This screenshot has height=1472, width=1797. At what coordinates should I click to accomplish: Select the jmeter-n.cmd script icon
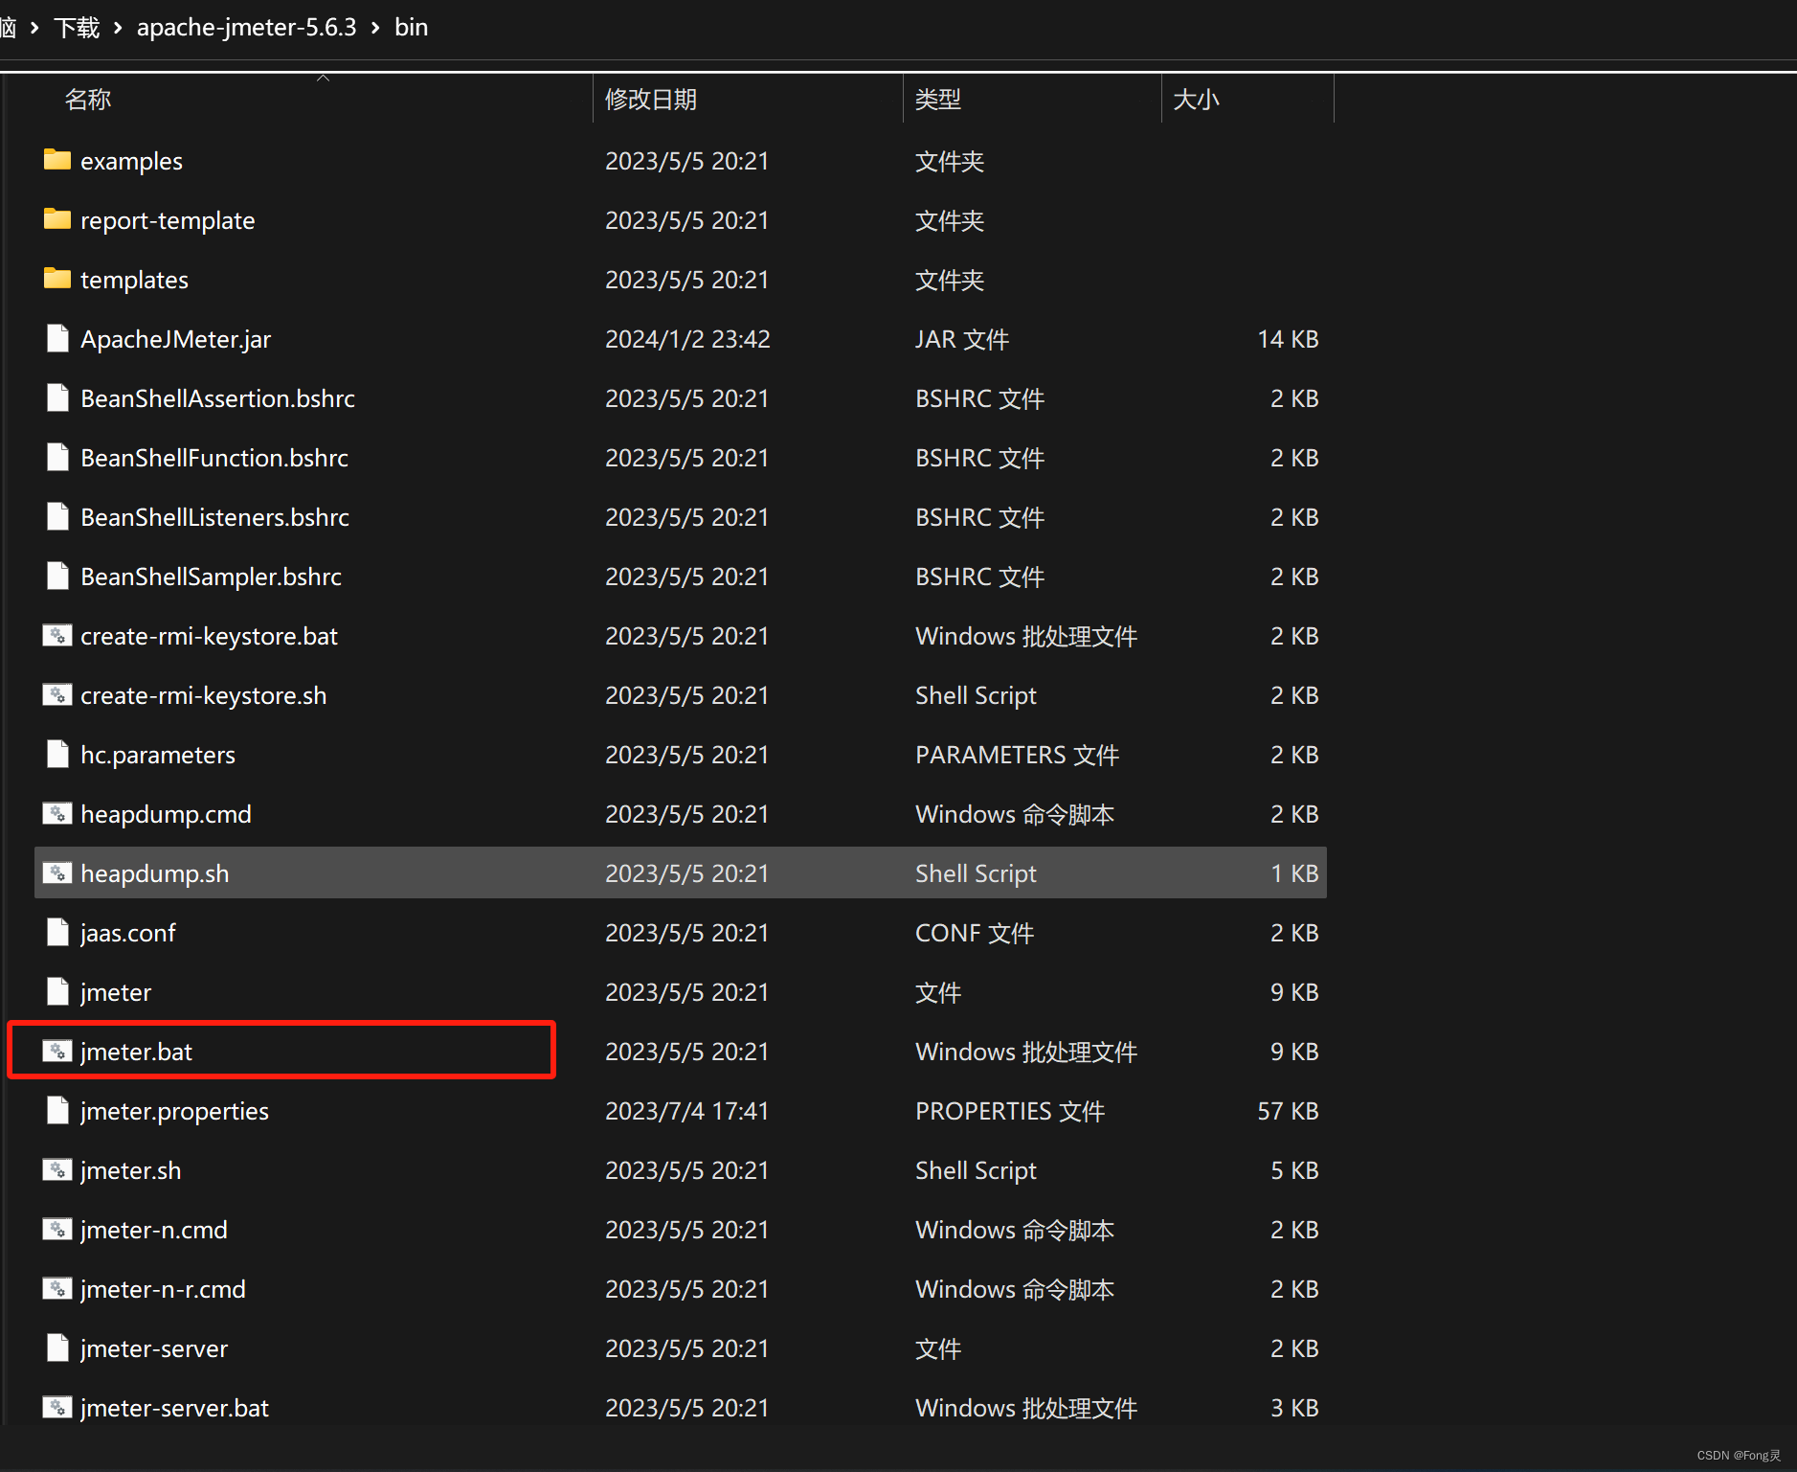57,1229
